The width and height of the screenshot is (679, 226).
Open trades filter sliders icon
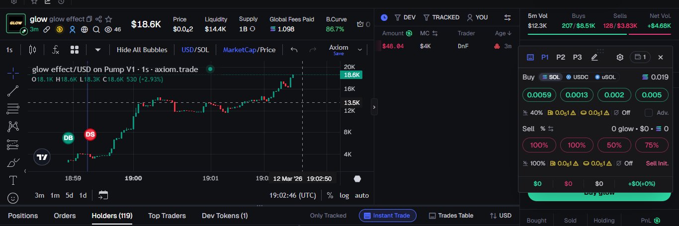click(508, 17)
